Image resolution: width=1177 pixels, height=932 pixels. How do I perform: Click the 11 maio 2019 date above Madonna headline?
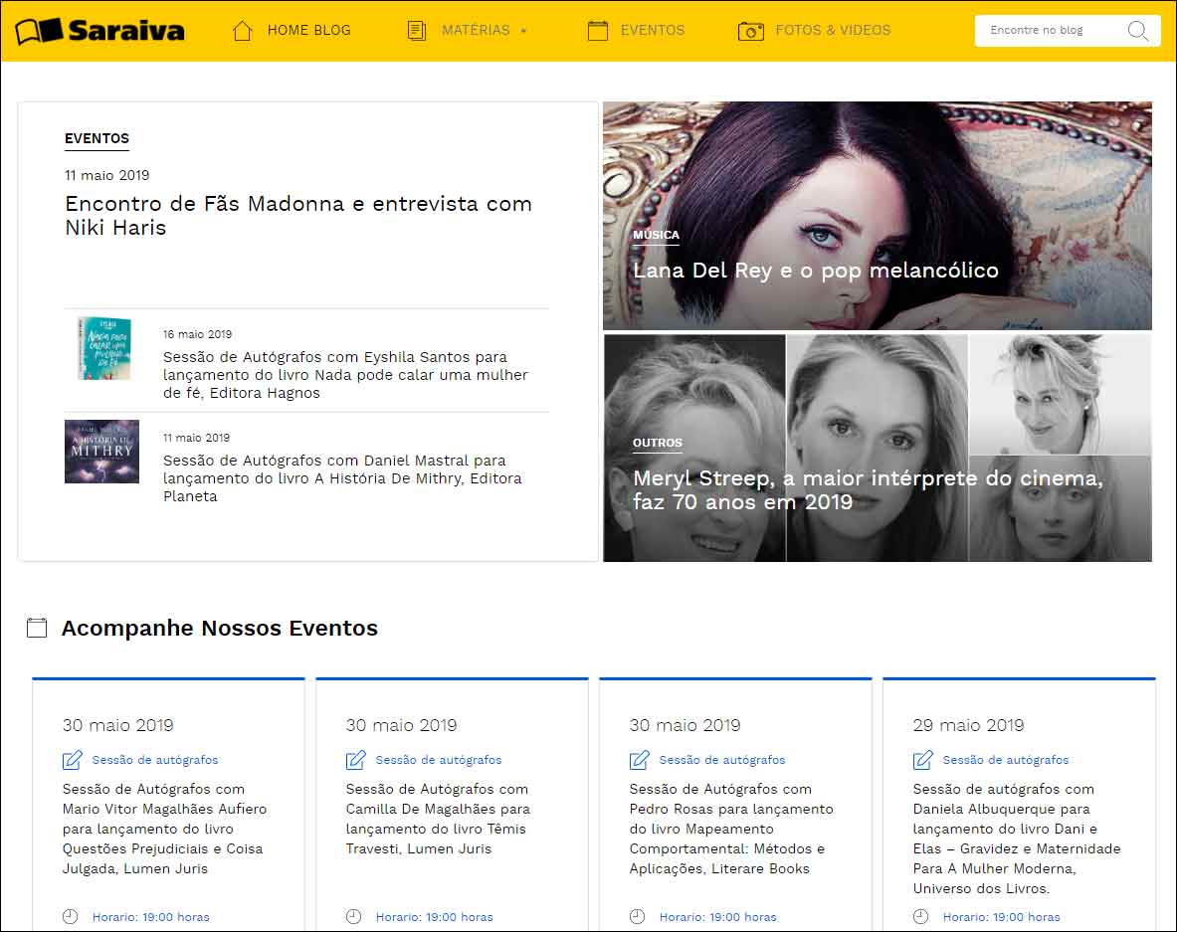106,175
